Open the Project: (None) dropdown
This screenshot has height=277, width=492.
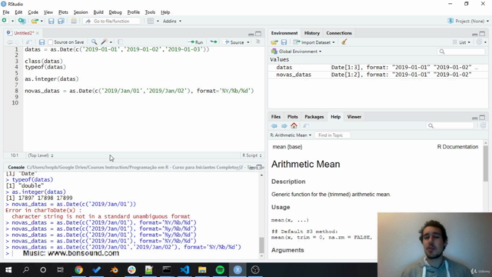(468, 21)
